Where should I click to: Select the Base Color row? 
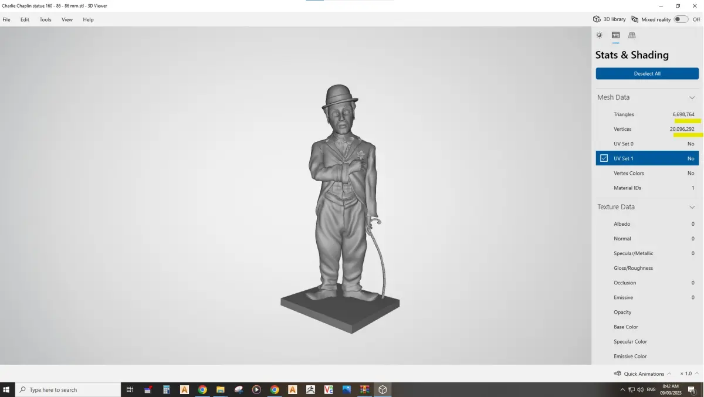pos(647,327)
